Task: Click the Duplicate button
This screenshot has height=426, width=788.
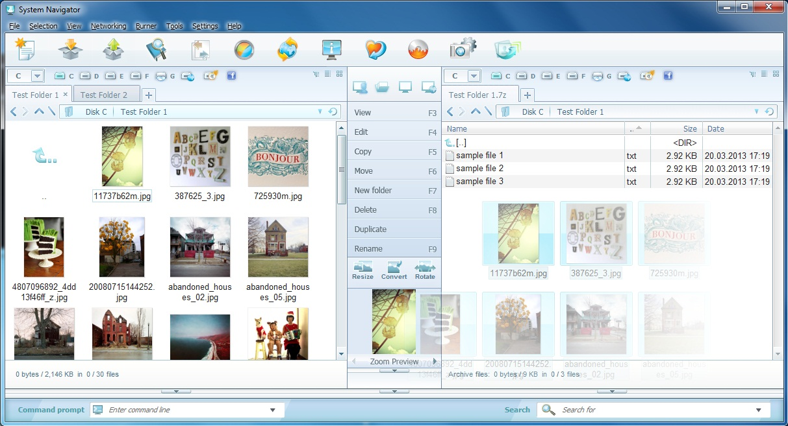Action: click(x=394, y=229)
